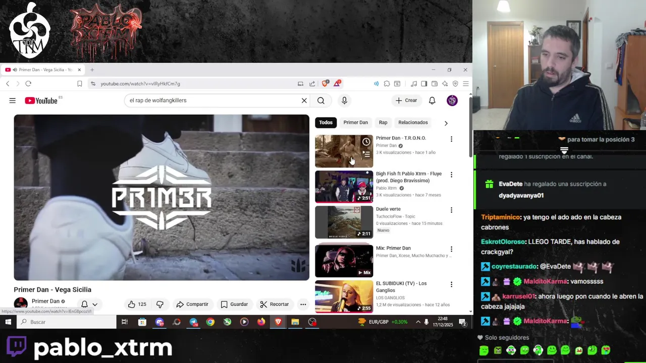
Task: Open Brave main menu button
Action: tap(466, 84)
